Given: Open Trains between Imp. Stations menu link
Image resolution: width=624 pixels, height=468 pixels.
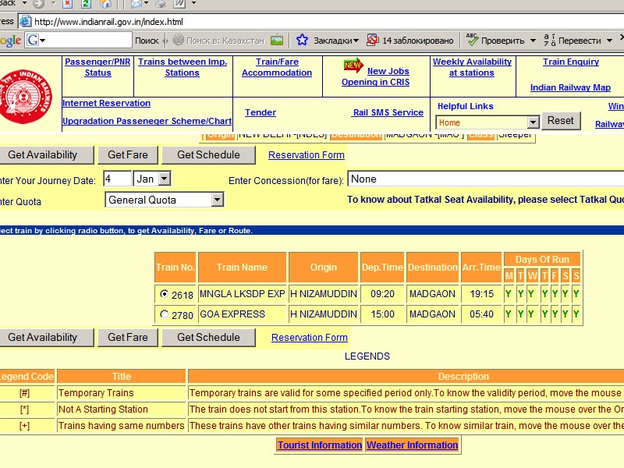Looking at the screenshot, I should (183, 67).
